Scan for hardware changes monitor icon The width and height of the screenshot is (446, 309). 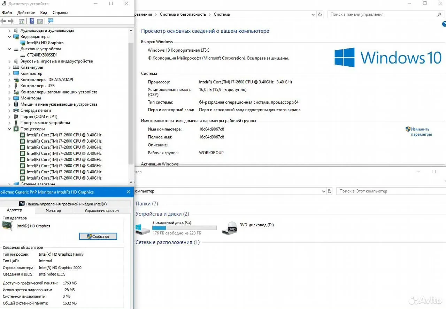(51, 21)
